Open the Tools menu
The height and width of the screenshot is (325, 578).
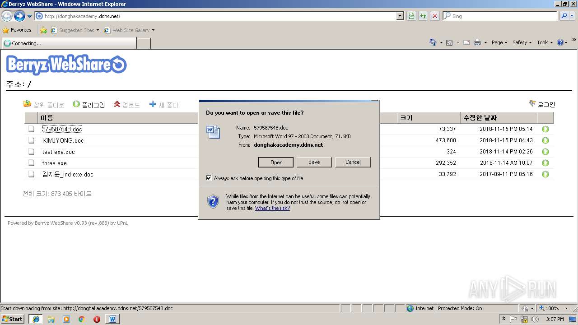pyautogui.click(x=545, y=42)
